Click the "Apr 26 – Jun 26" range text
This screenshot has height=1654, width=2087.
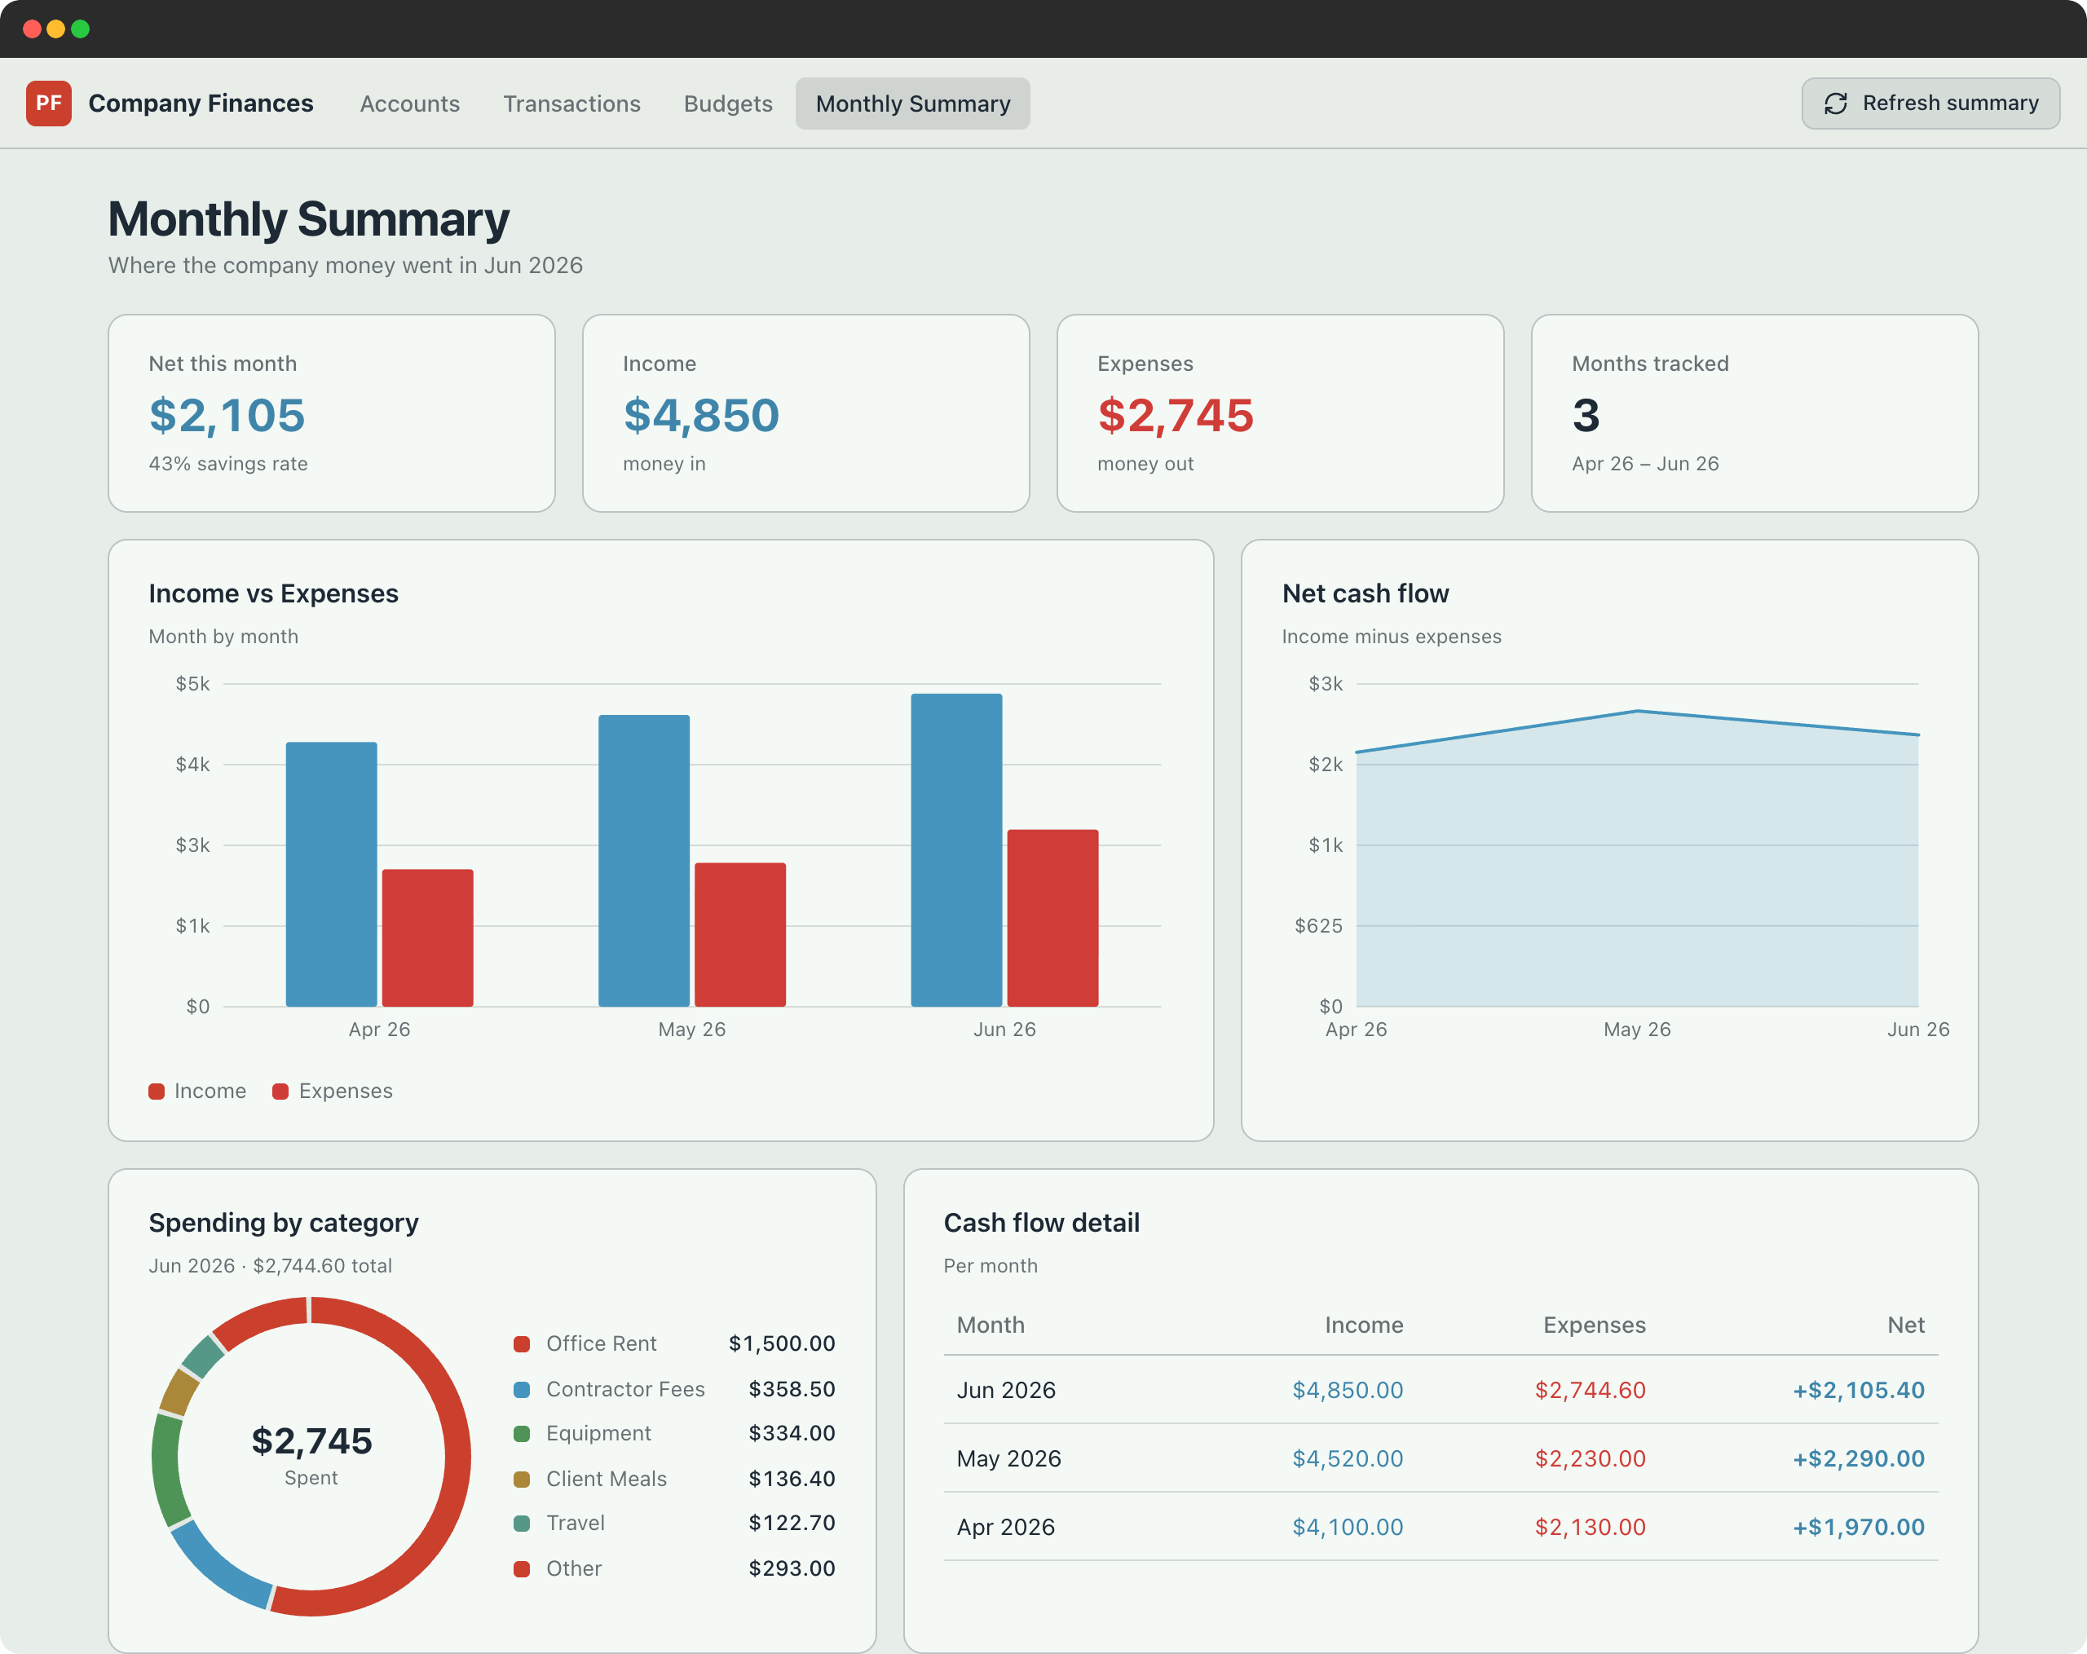click(x=1644, y=465)
